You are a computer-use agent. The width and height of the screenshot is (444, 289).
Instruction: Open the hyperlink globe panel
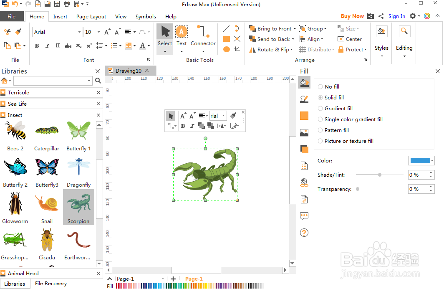(x=304, y=183)
